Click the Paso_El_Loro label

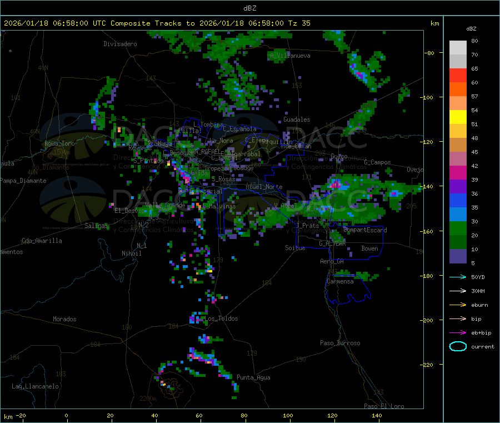(x=384, y=406)
